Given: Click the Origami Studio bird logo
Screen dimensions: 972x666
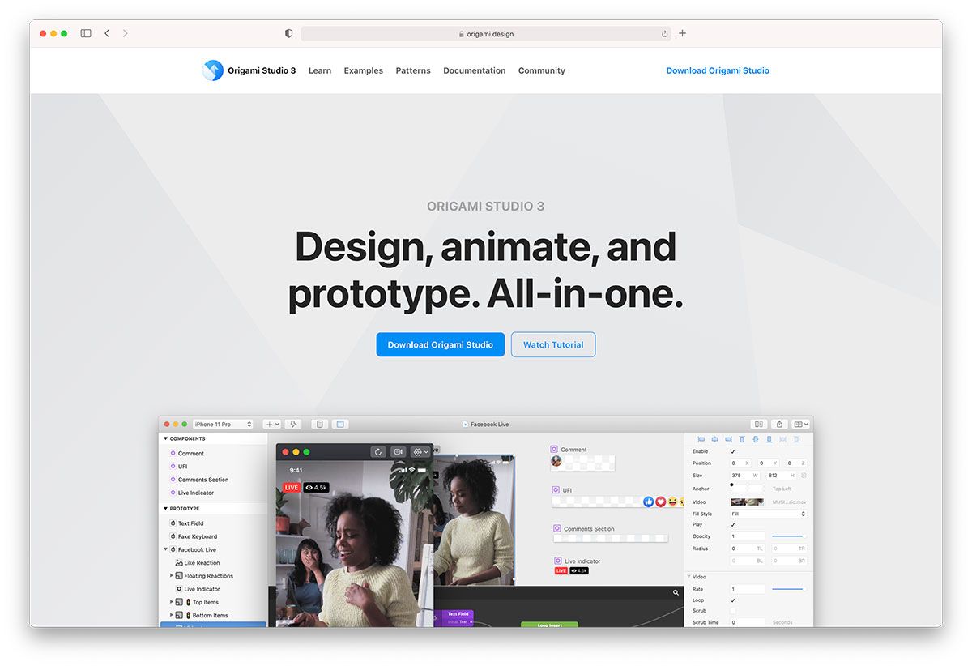Looking at the screenshot, I should tap(213, 70).
